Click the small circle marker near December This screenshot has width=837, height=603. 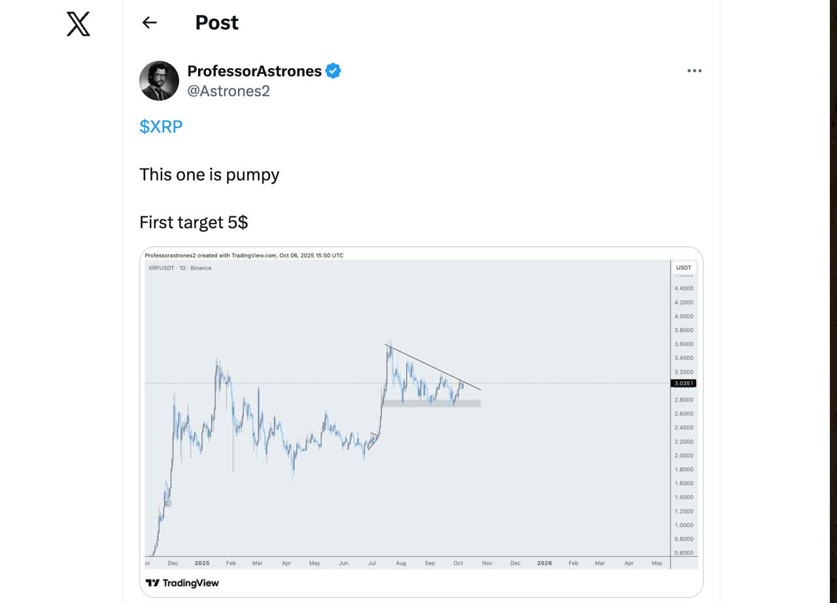coord(168,503)
